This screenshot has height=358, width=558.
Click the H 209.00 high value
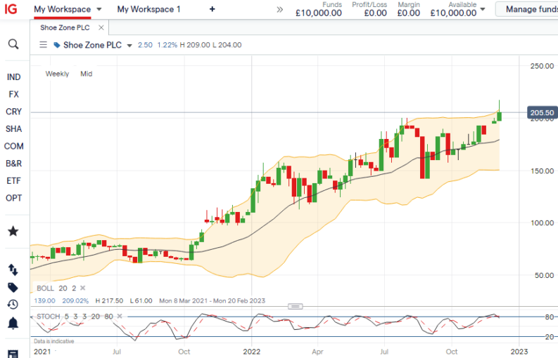click(x=195, y=45)
